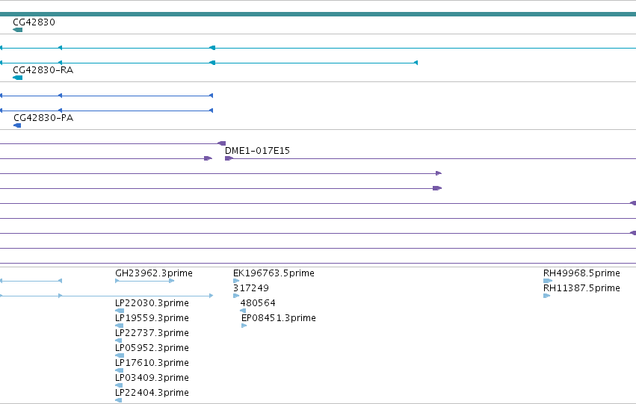Select the LP03409.3prime label

[x=152, y=378]
